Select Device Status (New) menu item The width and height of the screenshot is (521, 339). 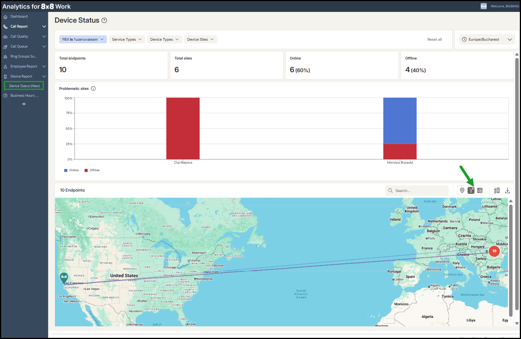(24, 86)
